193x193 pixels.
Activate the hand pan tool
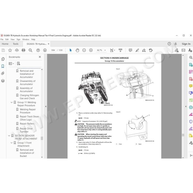click(77, 50)
